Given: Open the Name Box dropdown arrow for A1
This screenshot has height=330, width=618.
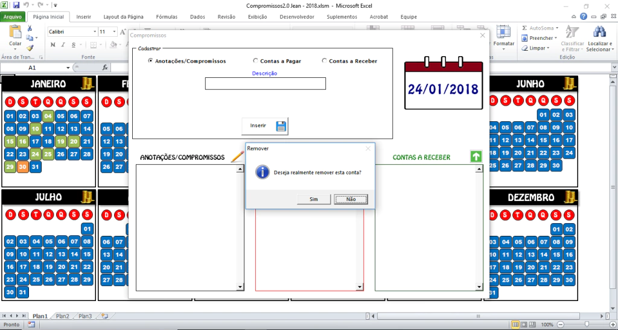Looking at the screenshot, I should click(x=66, y=68).
